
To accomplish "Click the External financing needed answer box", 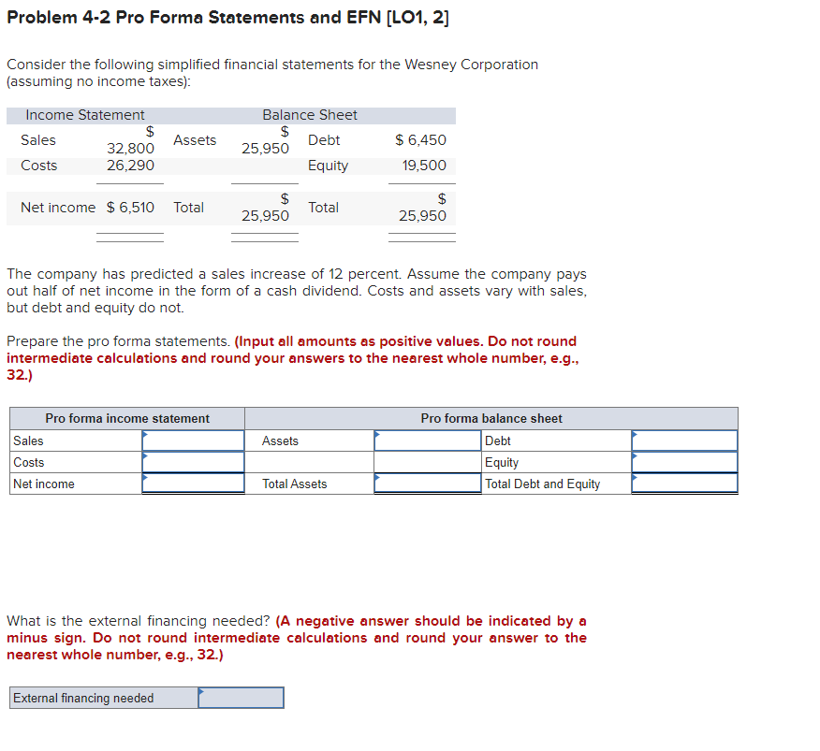I will [242, 697].
